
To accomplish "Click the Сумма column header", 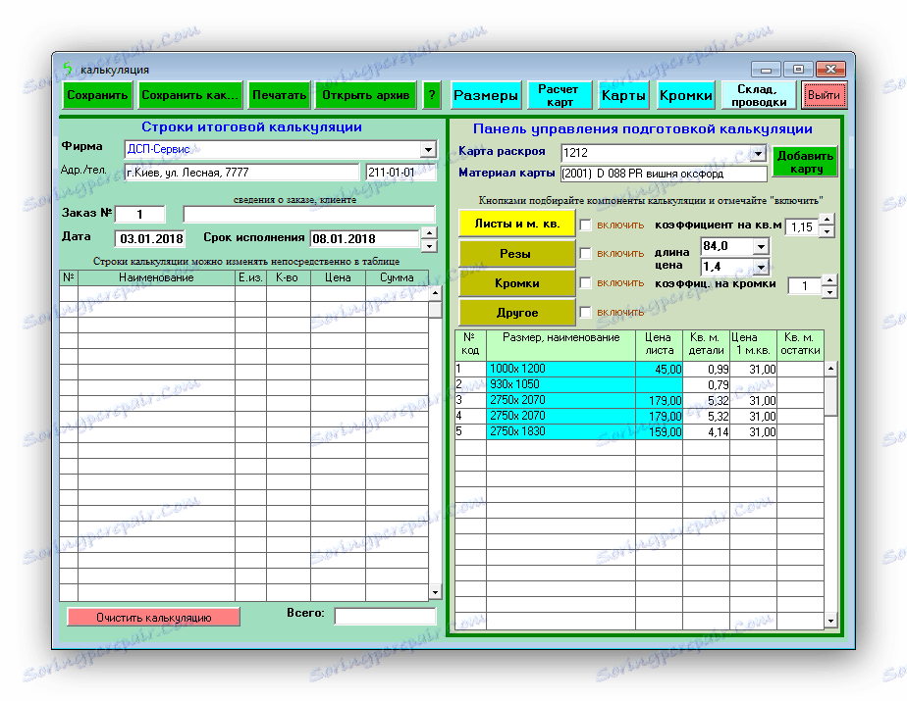I will (397, 277).
